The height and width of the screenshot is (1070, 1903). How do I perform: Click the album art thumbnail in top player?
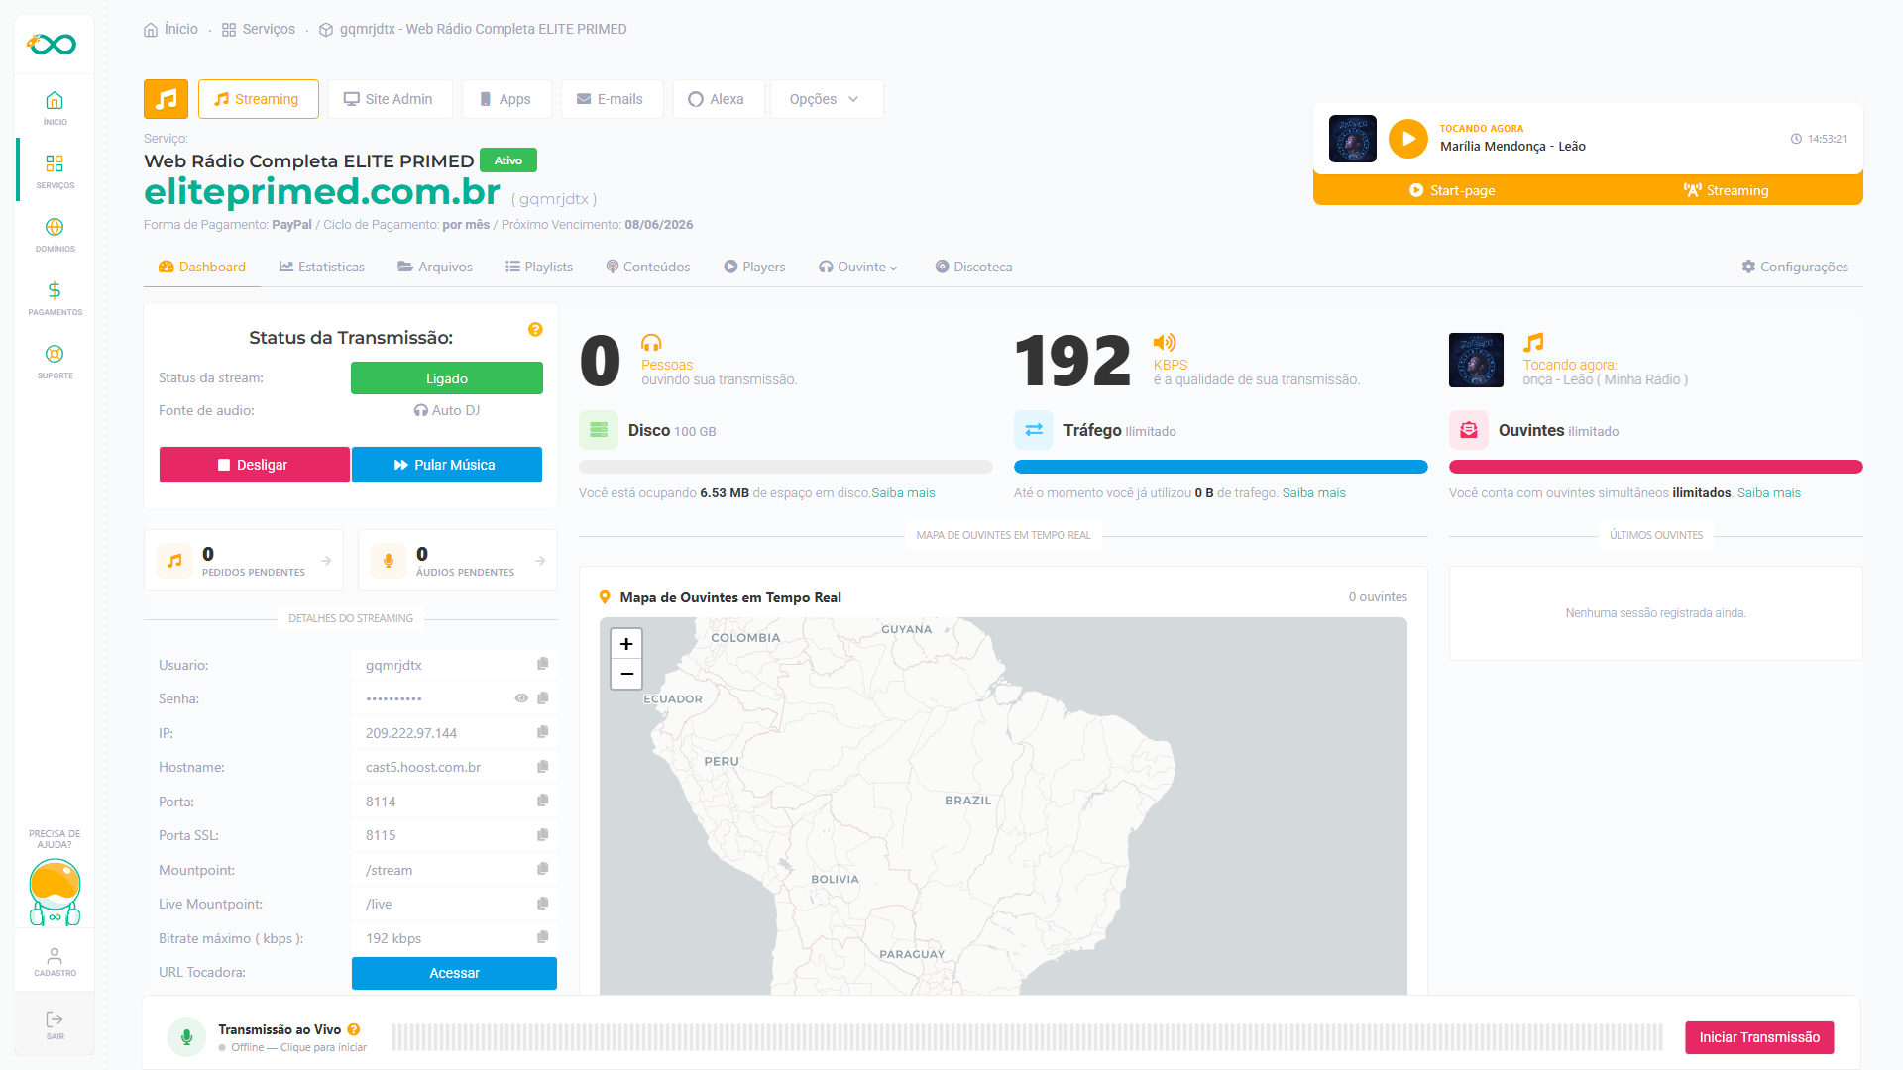1353,139
